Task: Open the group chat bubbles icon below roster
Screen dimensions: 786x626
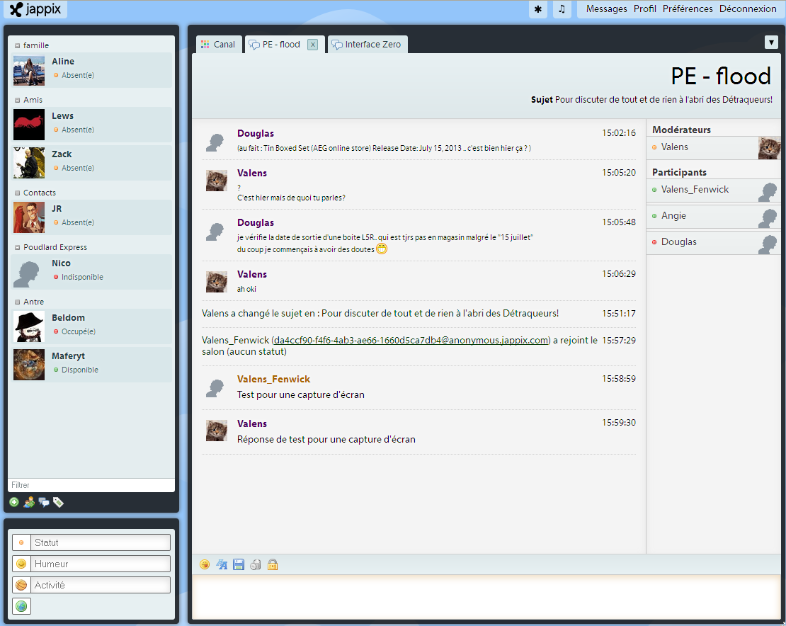Action: [44, 502]
